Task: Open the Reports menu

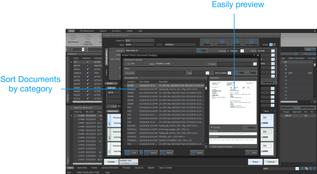Action: 103,31
